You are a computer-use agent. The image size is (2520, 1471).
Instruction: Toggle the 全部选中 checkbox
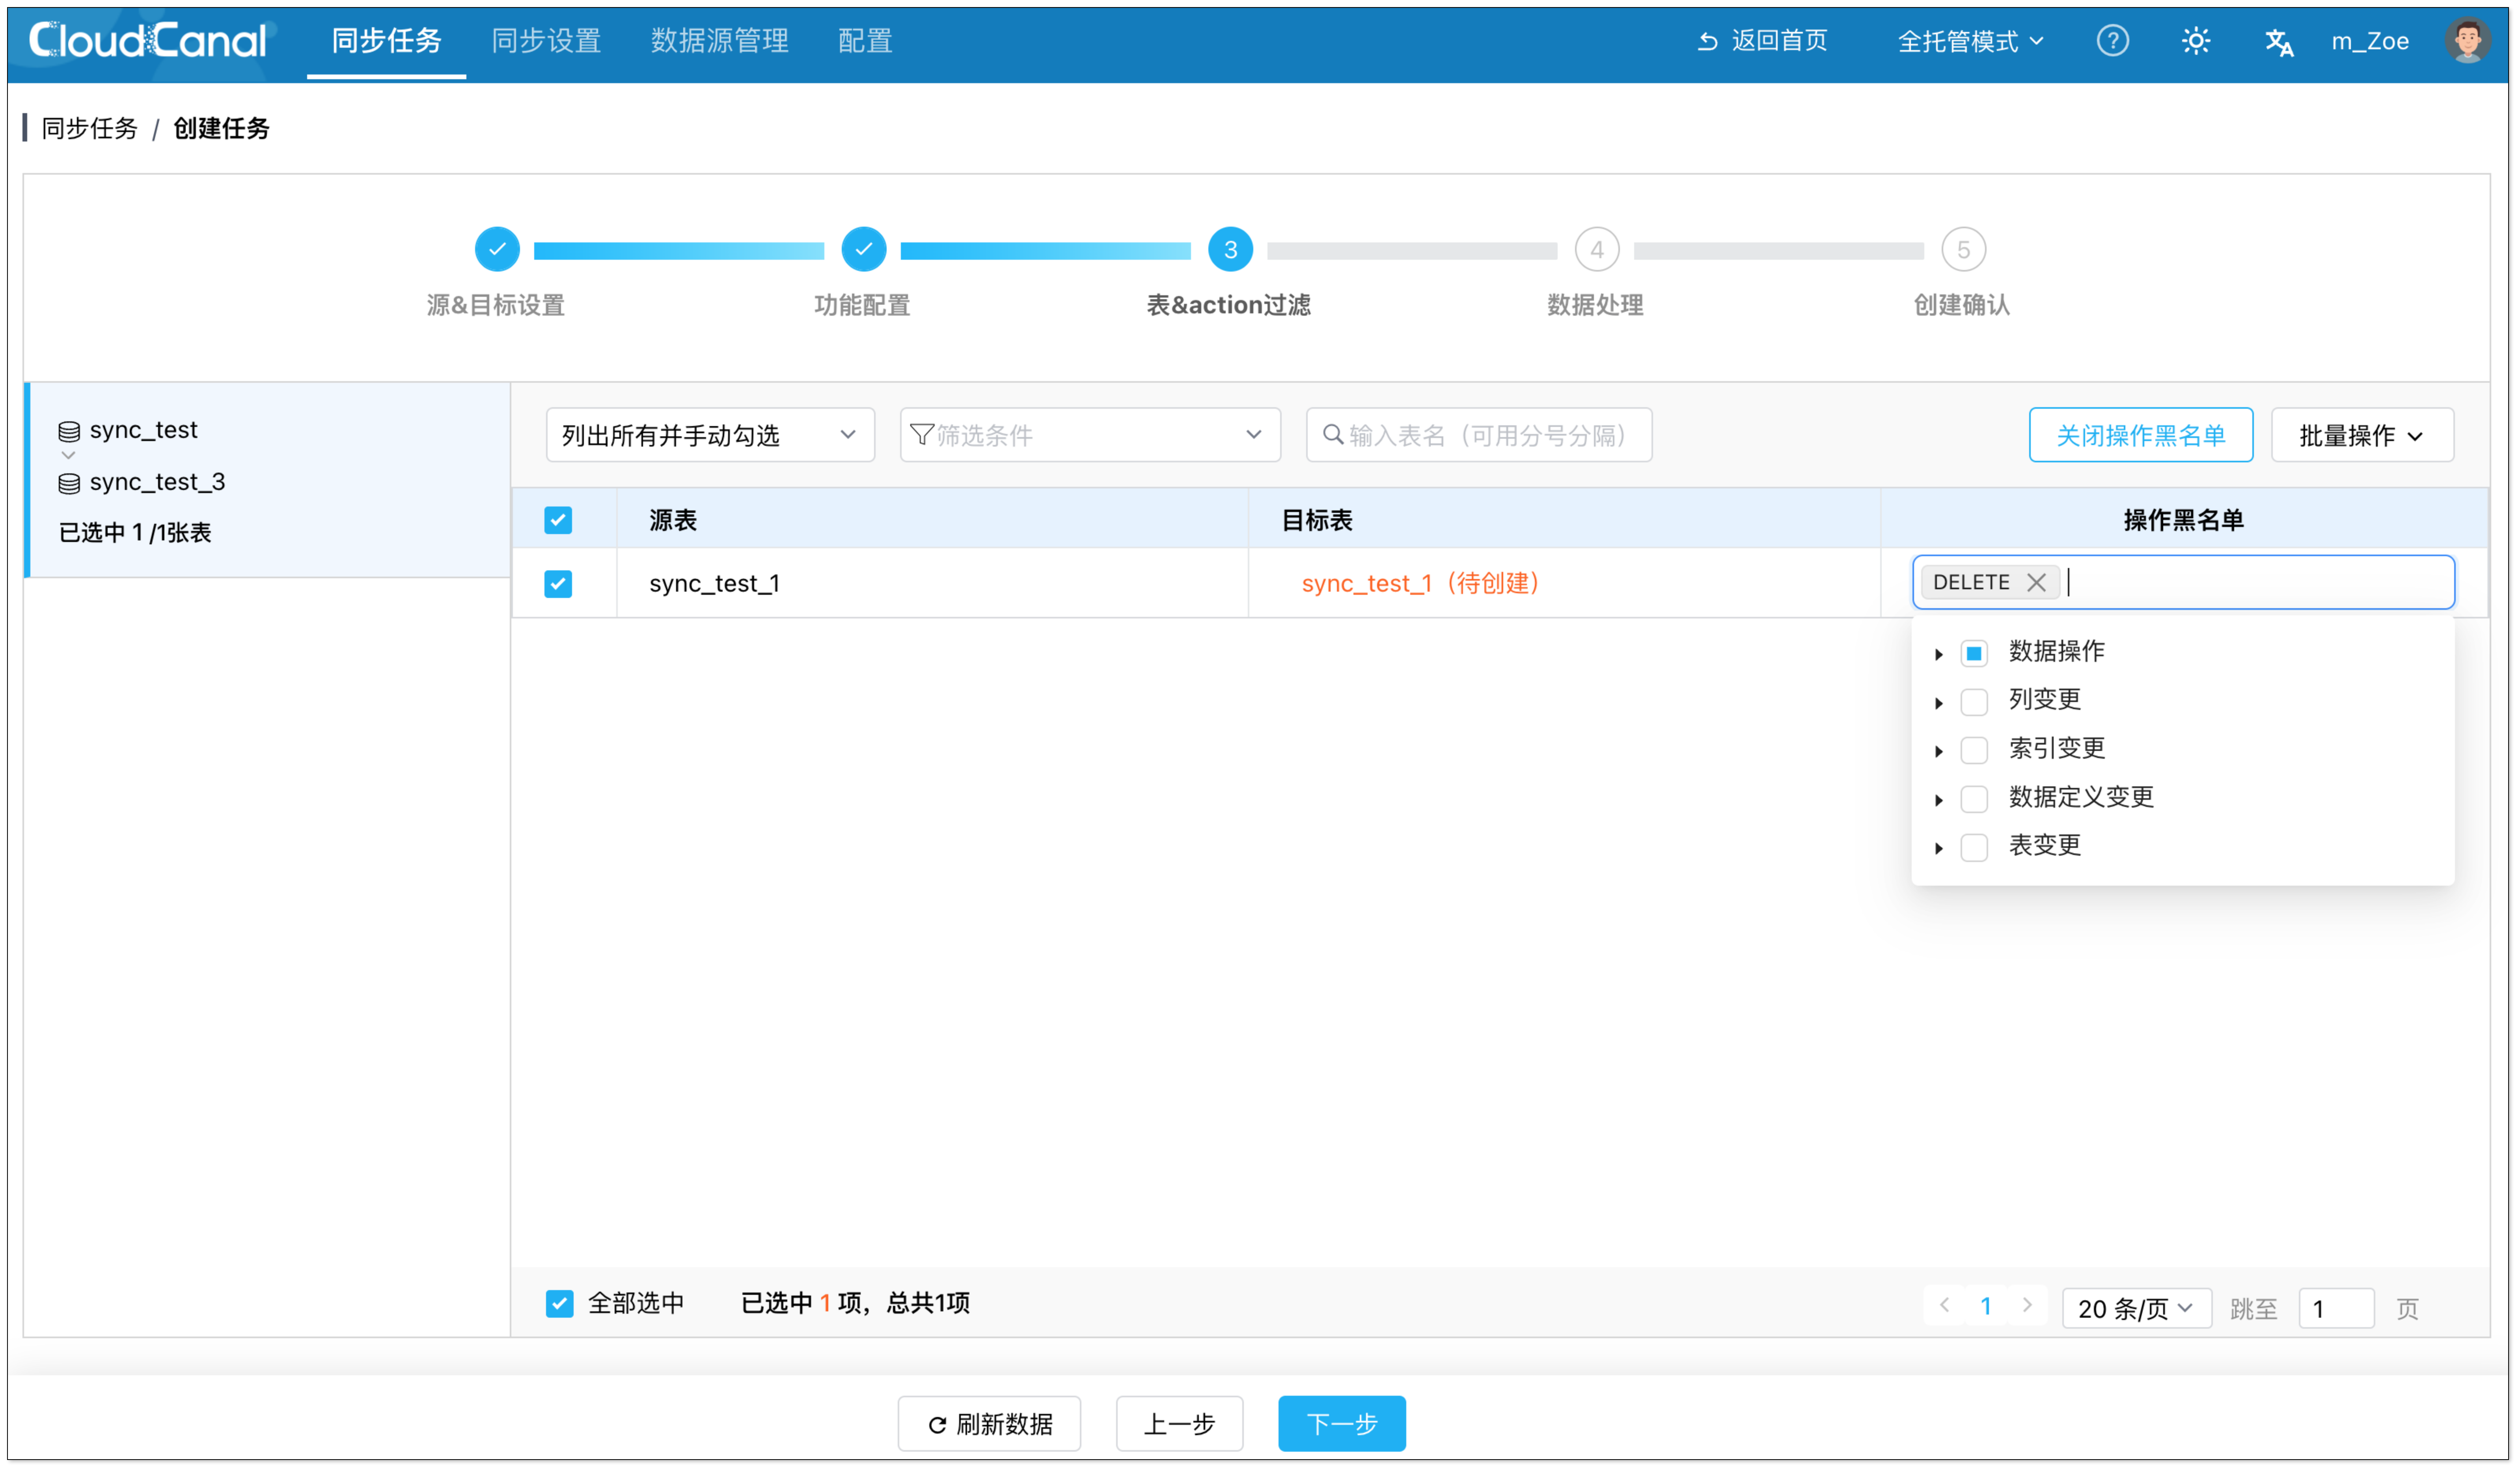tap(559, 1303)
